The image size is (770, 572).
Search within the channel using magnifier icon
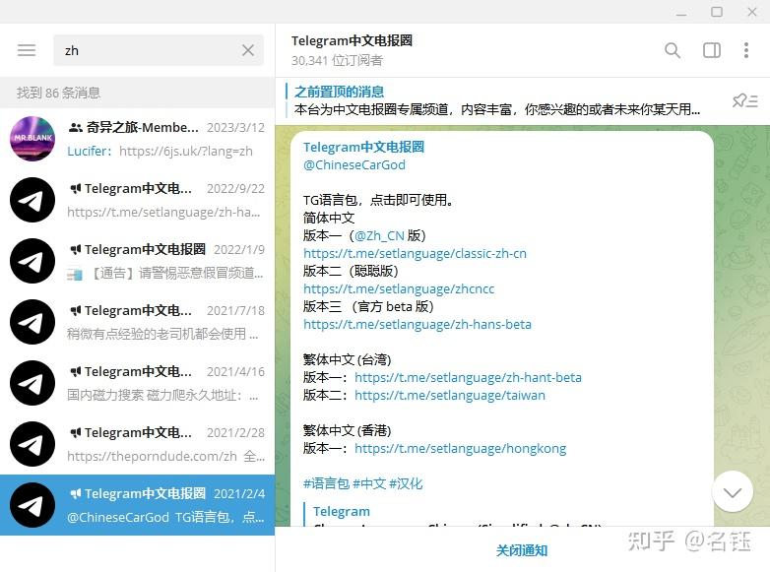pyautogui.click(x=673, y=50)
